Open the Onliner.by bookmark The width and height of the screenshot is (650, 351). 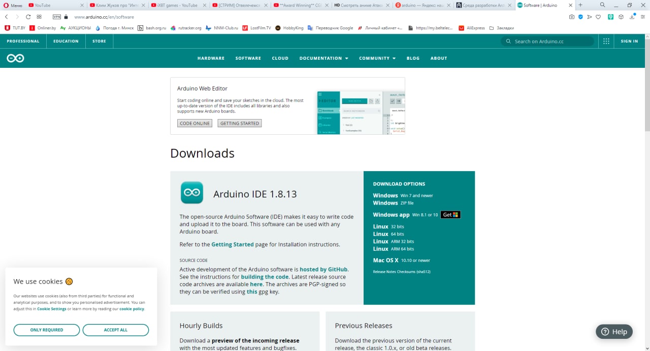click(x=43, y=28)
